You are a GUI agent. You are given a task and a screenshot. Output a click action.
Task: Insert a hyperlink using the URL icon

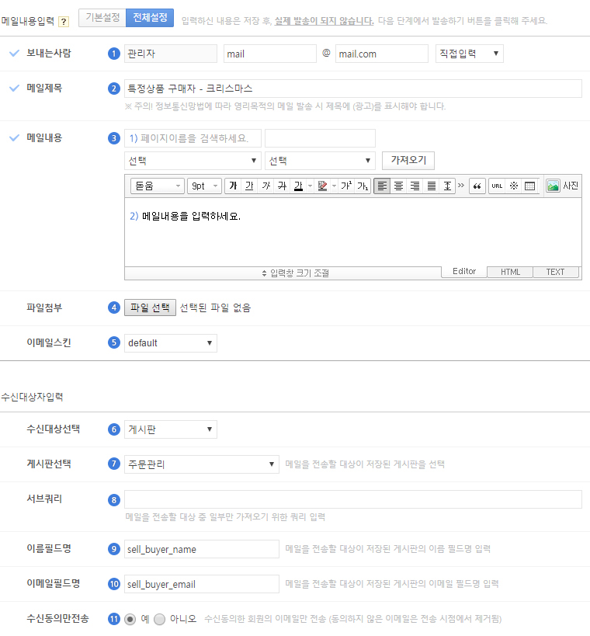497,186
